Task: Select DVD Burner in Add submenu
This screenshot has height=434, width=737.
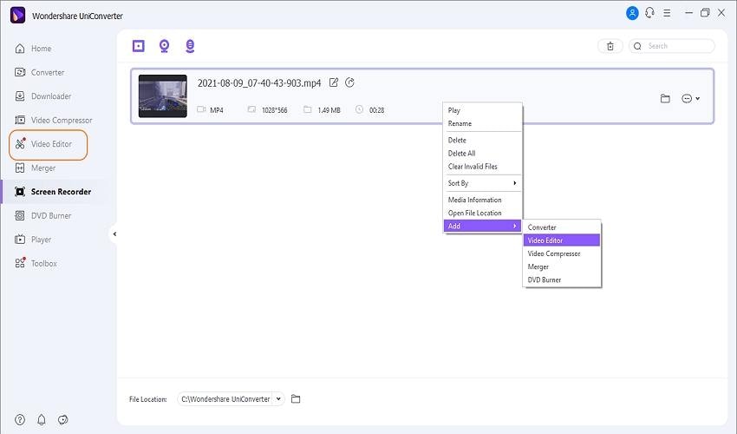Action: (562, 280)
